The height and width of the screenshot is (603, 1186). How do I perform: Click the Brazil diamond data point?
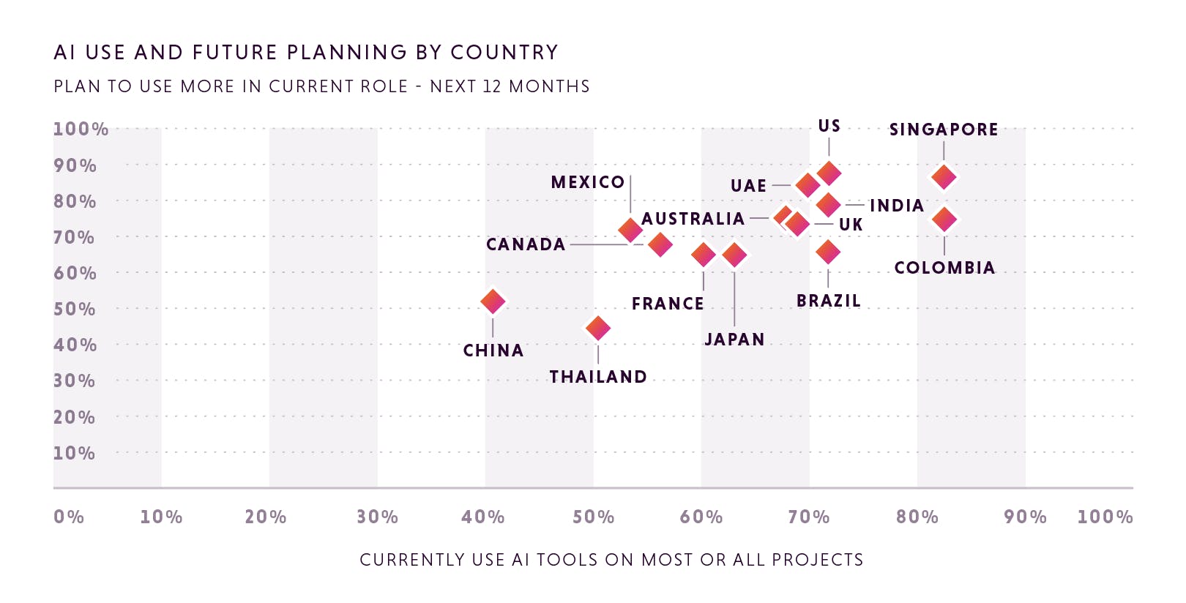828,252
